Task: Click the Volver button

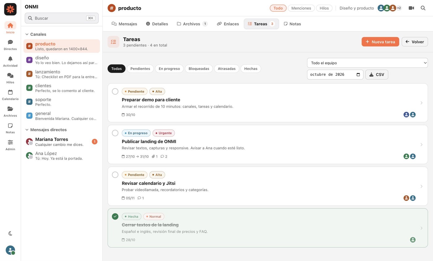Action: click(x=415, y=42)
